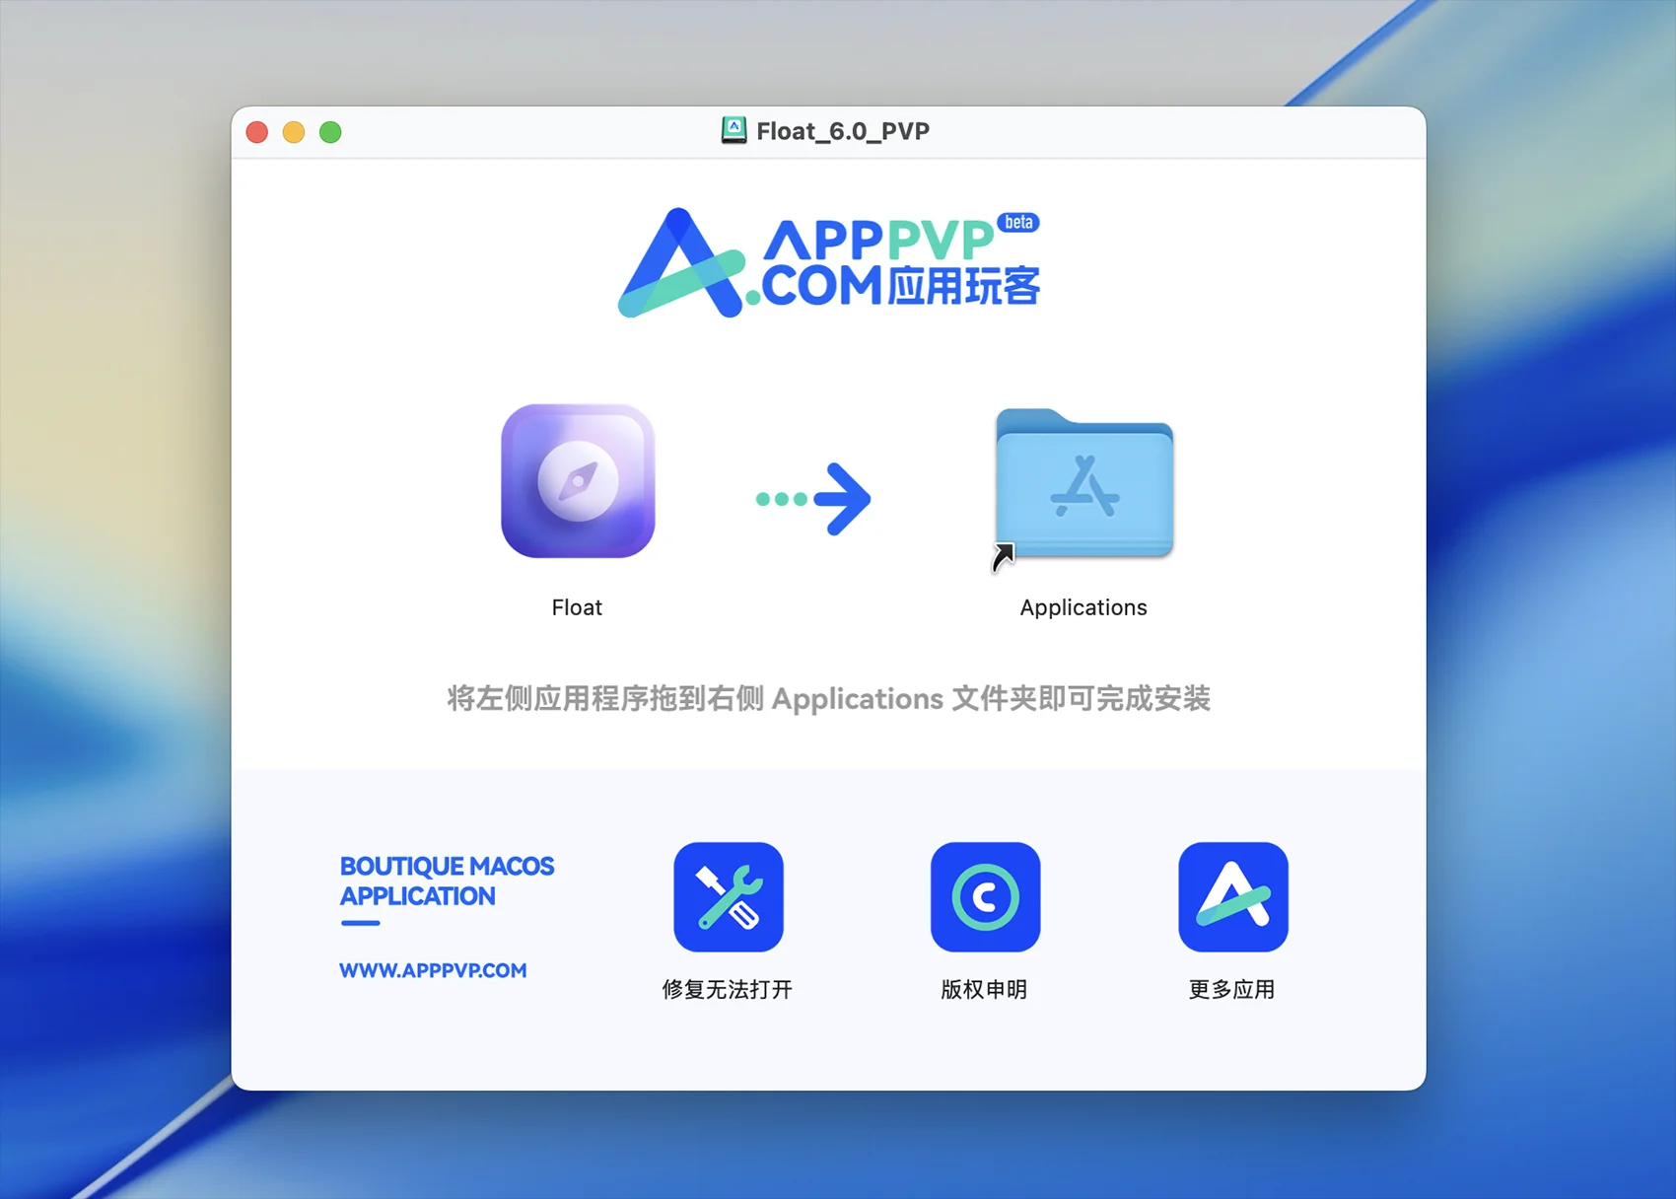Select the Float file name label
This screenshot has height=1199, width=1676.
tap(577, 607)
